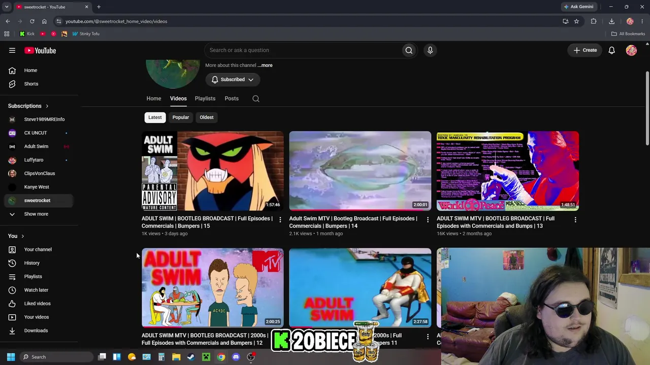Open a new Chrome tab
This screenshot has height=365, width=650.
[99, 7]
